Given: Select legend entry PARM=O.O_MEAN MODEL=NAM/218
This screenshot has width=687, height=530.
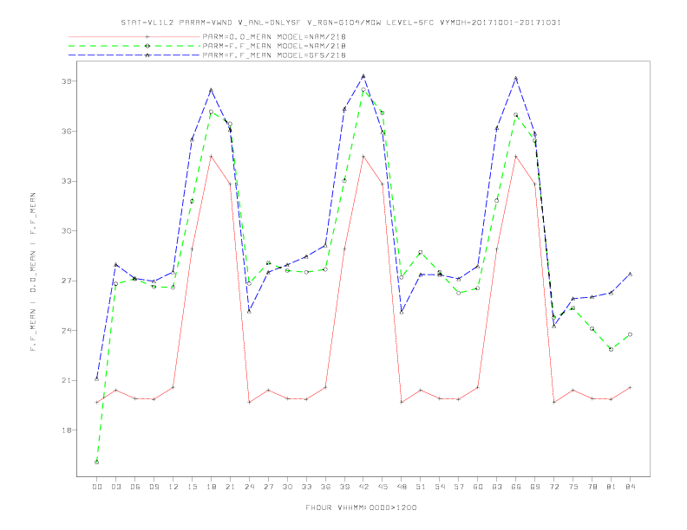Looking at the screenshot, I should pos(274,36).
